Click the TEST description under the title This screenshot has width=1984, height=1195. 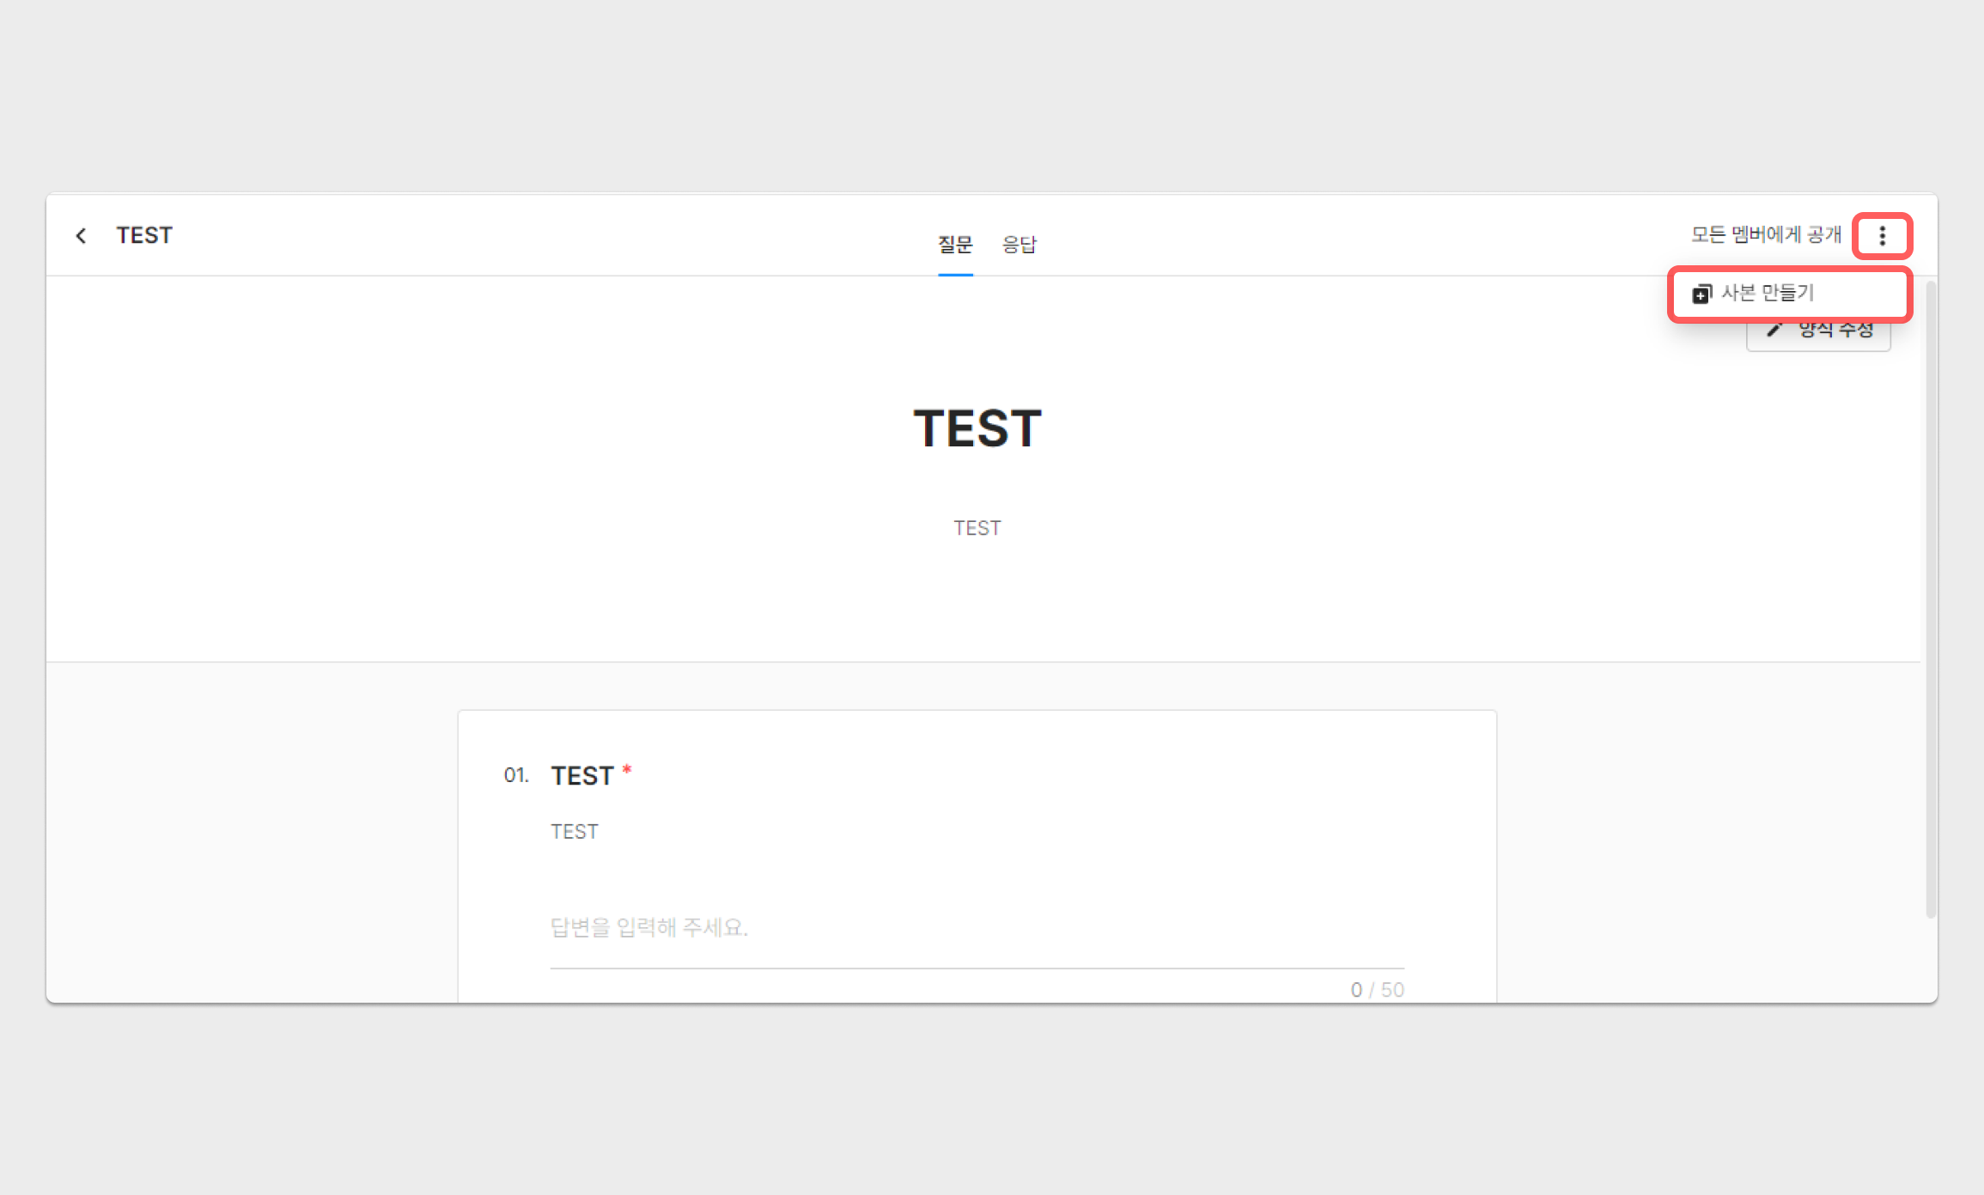pyautogui.click(x=977, y=528)
